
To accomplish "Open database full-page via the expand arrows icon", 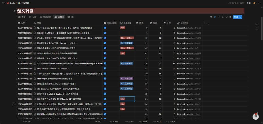I will coord(227,17).
